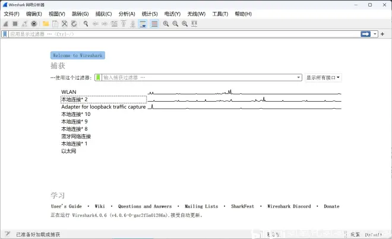Click into the display filter input field

click(x=185, y=34)
